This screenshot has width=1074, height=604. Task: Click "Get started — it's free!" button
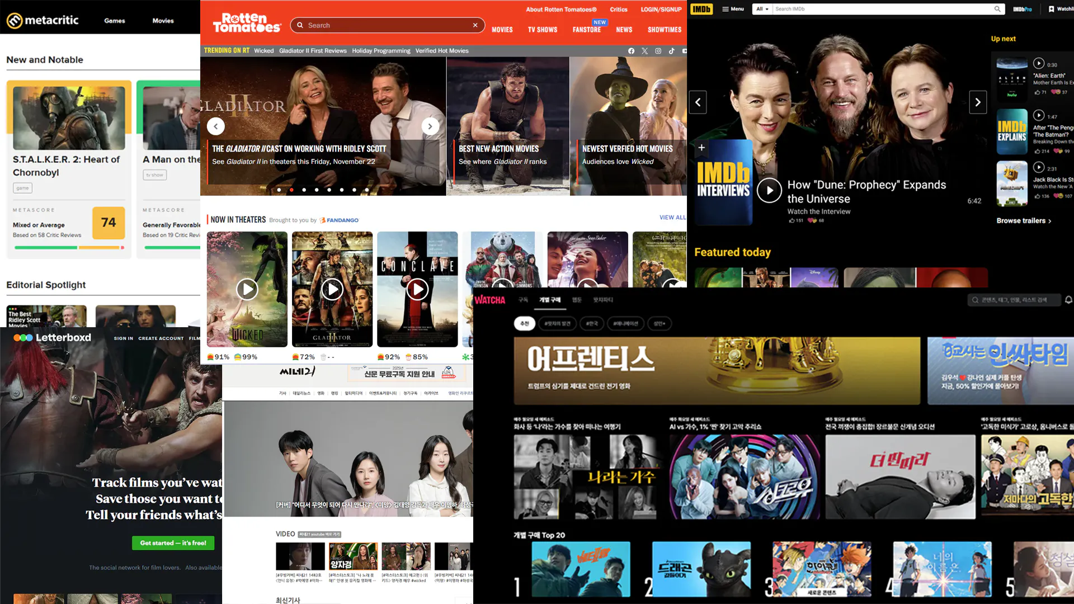point(173,543)
